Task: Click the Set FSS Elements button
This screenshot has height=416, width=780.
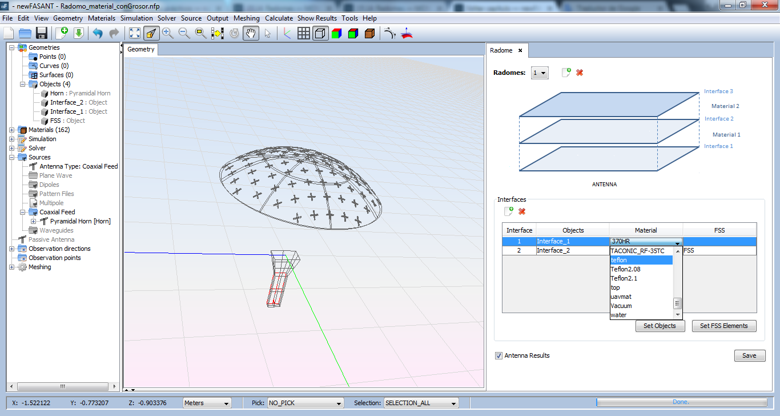Action: [724, 326]
